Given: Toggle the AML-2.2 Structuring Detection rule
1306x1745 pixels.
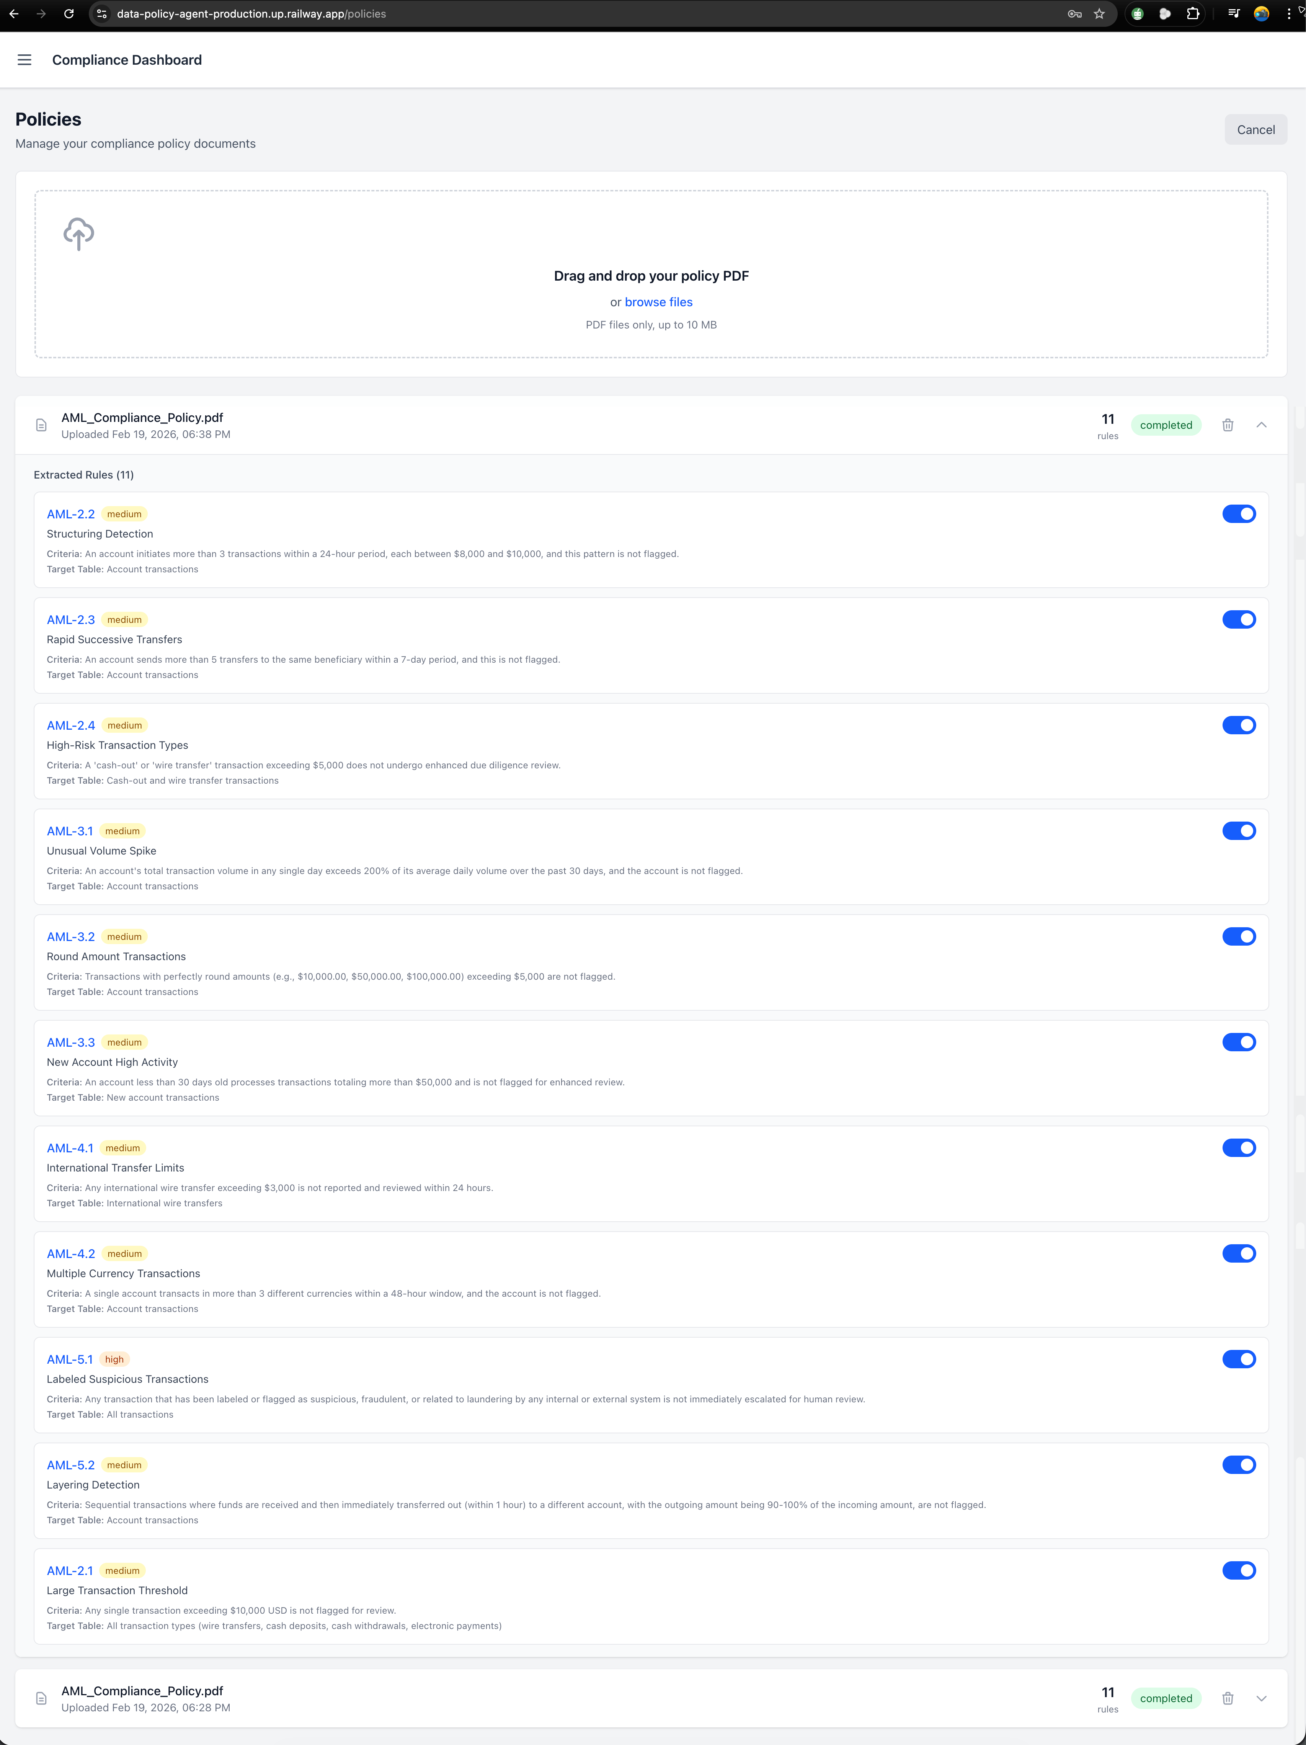Looking at the screenshot, I should (1239, 514).
